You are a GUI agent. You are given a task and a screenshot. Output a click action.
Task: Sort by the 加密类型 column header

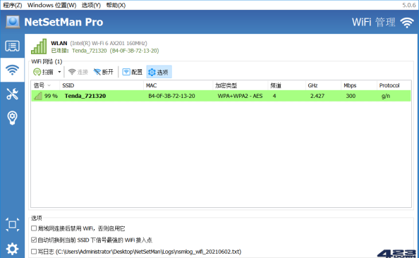point(241,85)
